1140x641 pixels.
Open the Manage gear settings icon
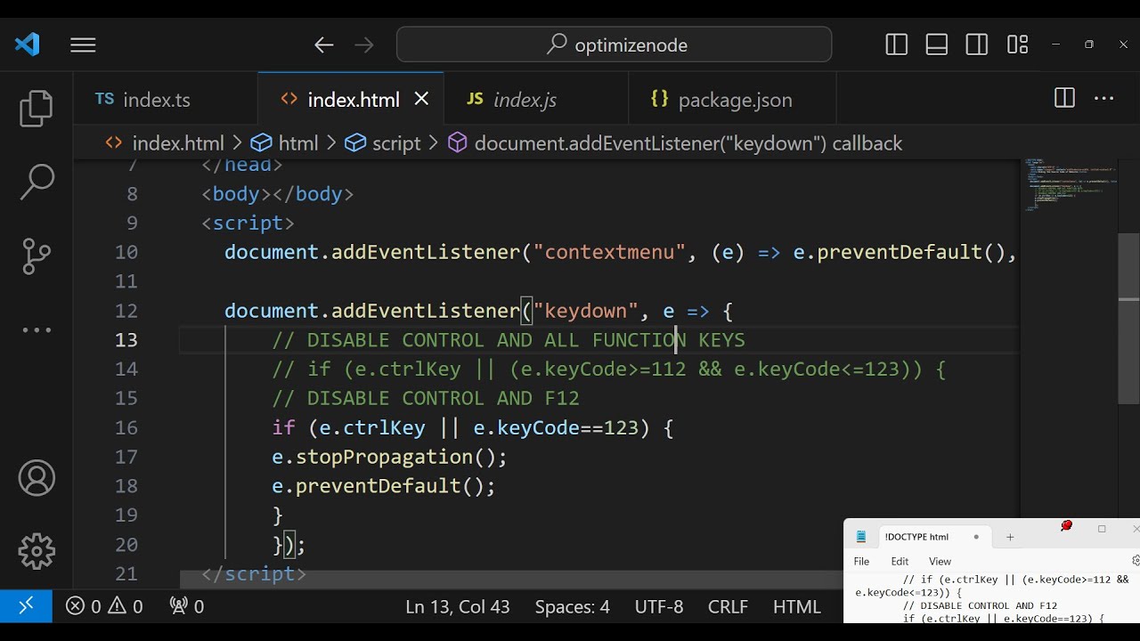37,551
